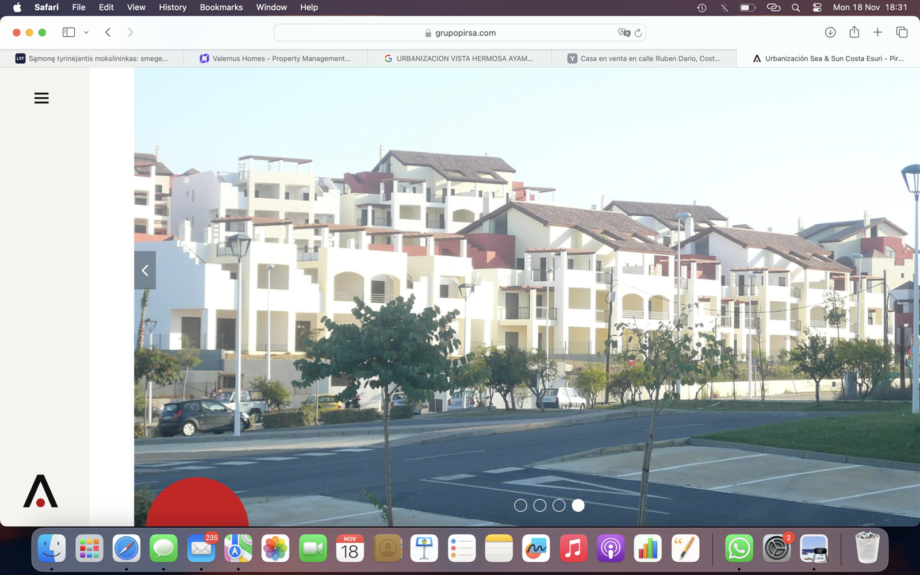Viewport: 920px width, 575px height.
Task: Show tab overview icon in Safari
Action: click(x=902, y=32)
